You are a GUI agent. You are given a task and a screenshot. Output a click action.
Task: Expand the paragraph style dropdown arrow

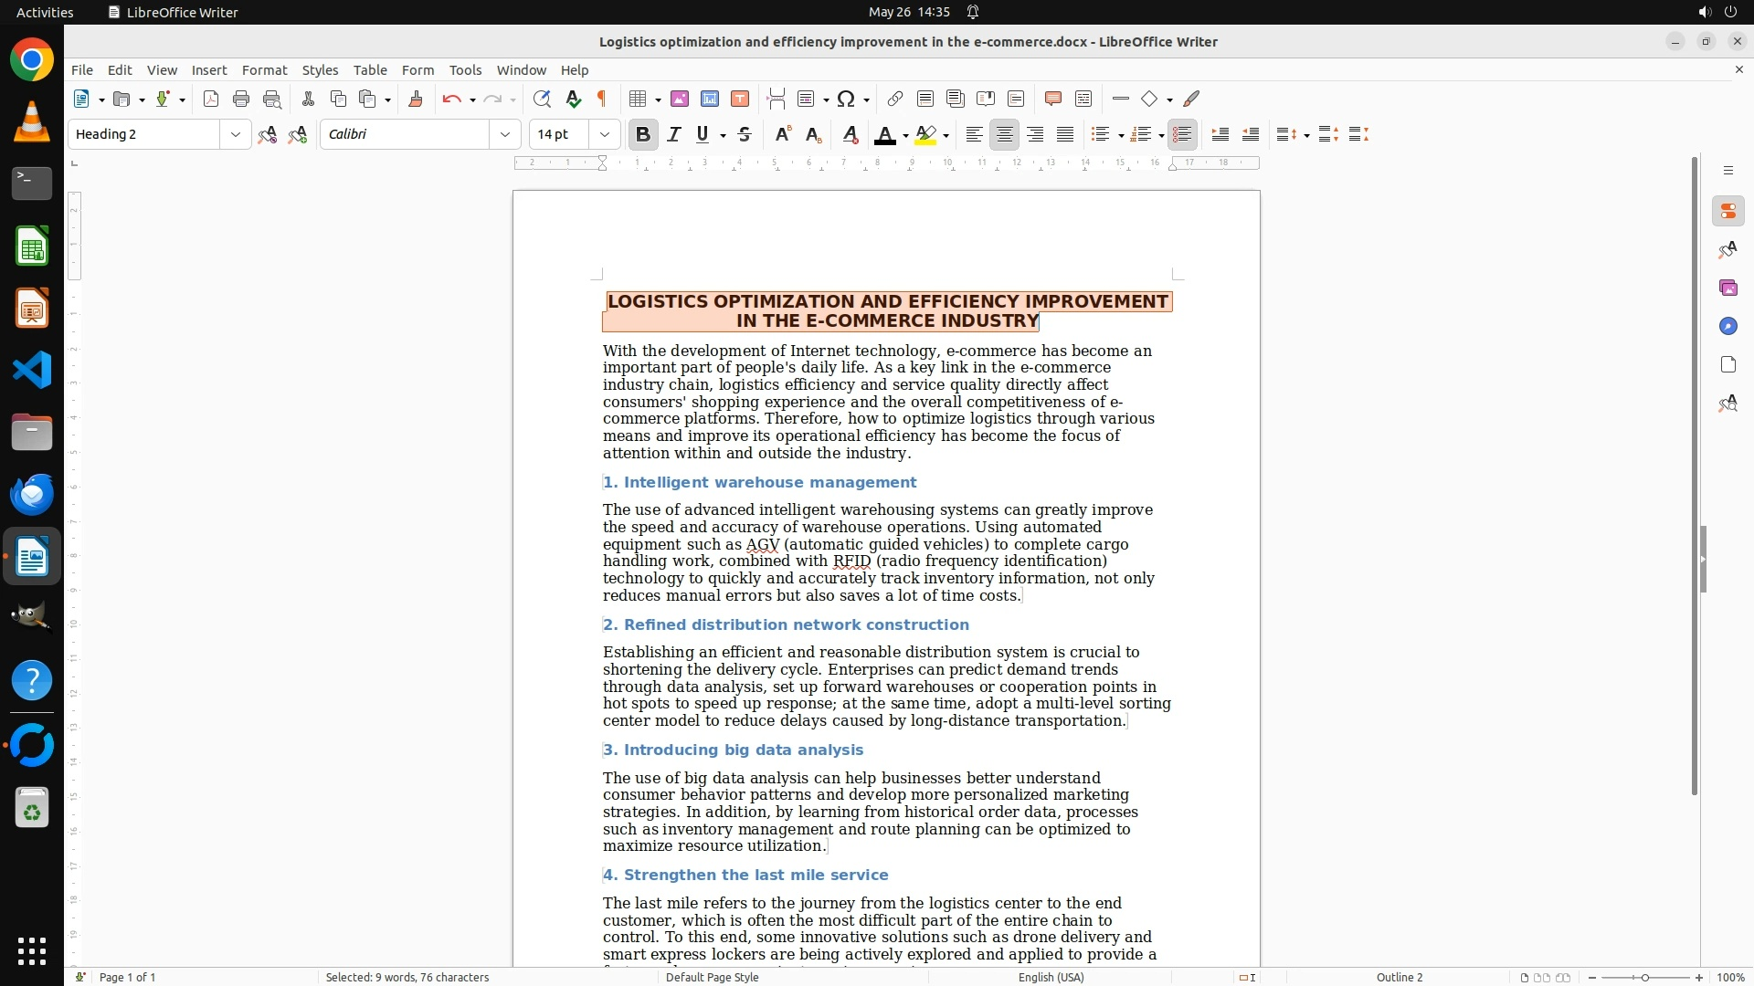click(x=236, y=134)
